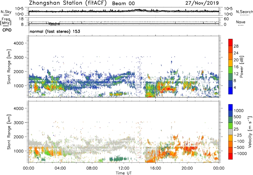Click the 'N.Sky' legend label
253x175 pixels.
(6, 12)
